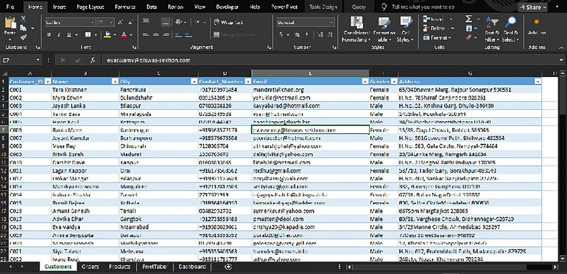567x274 pixels.
Task: Toggle Bold formatting
Action: click(x=49, y=35)
